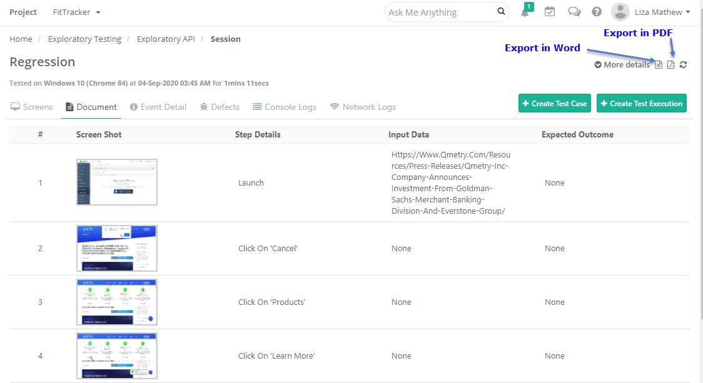Click the refresh session icon

683,65
